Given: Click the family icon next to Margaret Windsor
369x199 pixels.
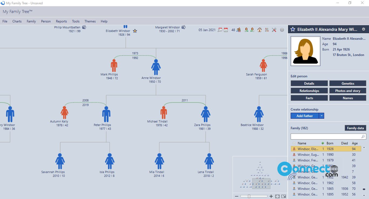Looking at the screenshot, I should tap(183, 27).
